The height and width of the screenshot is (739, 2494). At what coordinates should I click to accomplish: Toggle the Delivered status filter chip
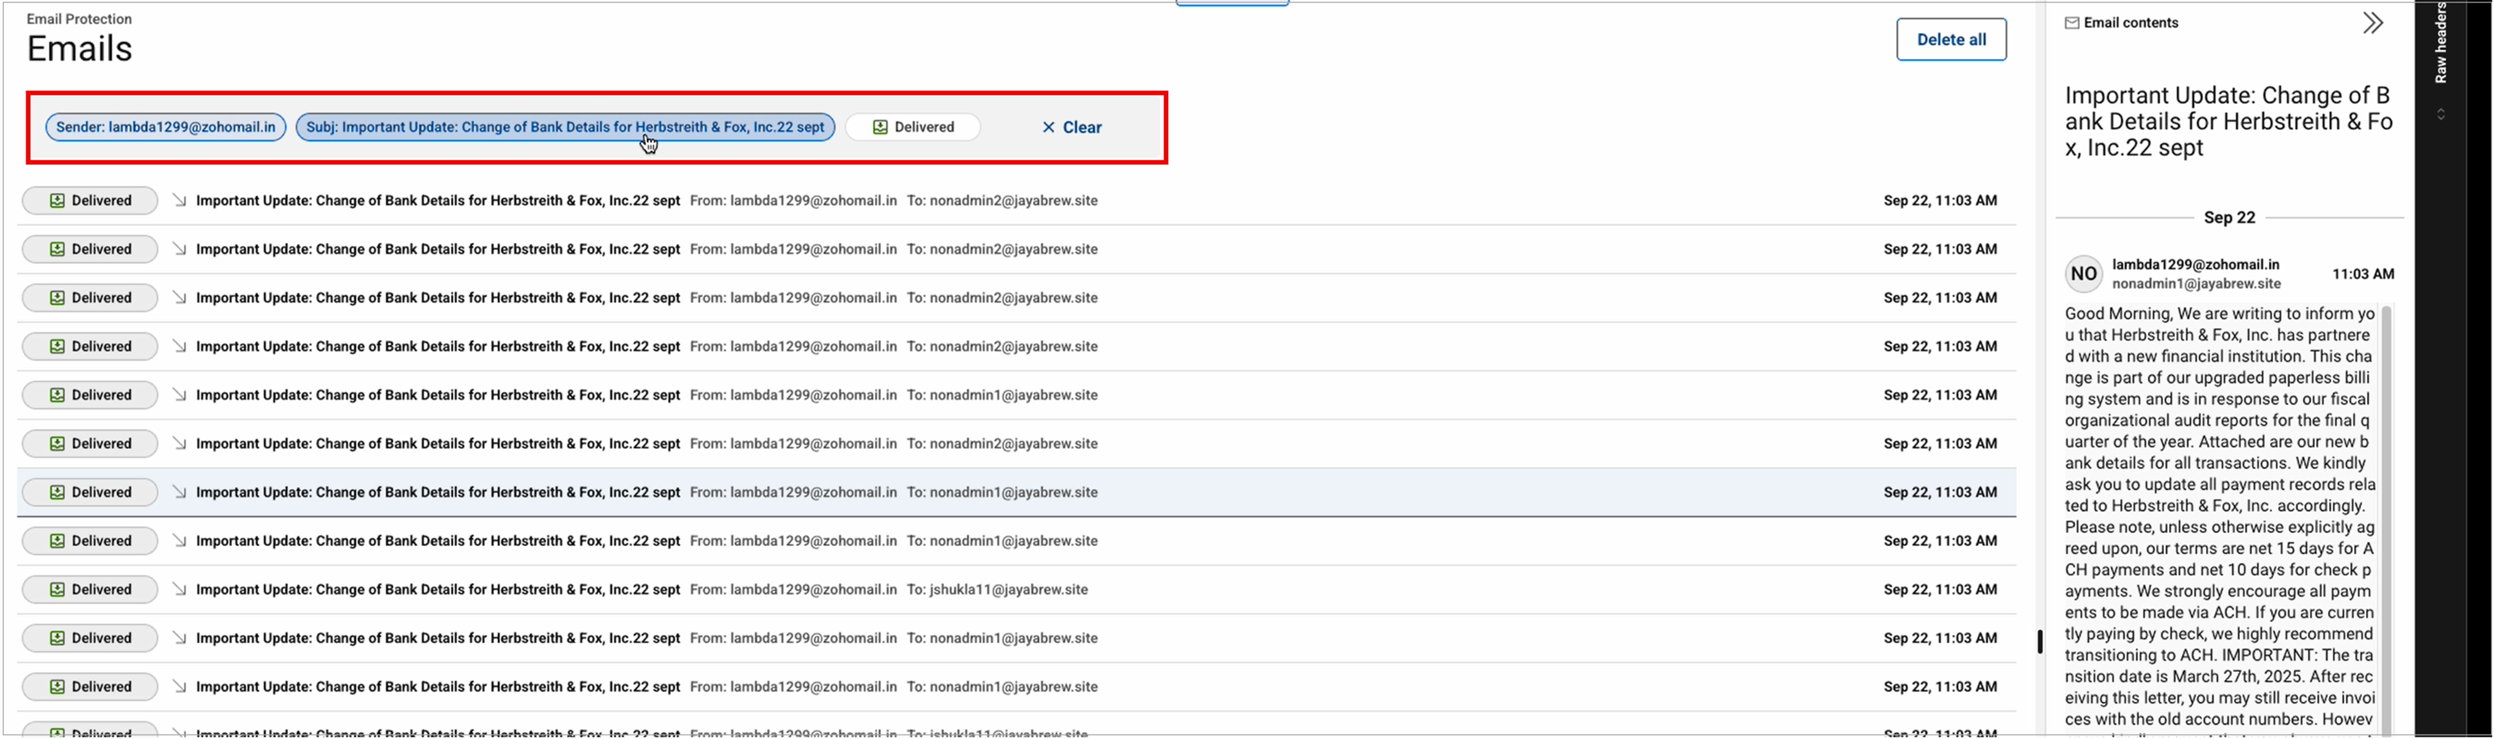(913, 127)
